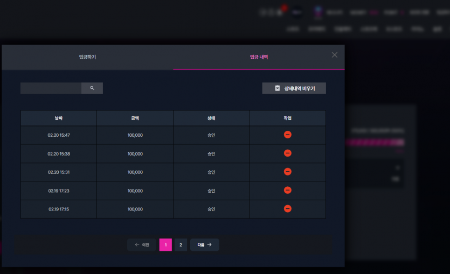The height and width of the screenshot is (274, 450).
Task: Remove the 02.19 17:15 deposit entry
Action: [288, 209]
